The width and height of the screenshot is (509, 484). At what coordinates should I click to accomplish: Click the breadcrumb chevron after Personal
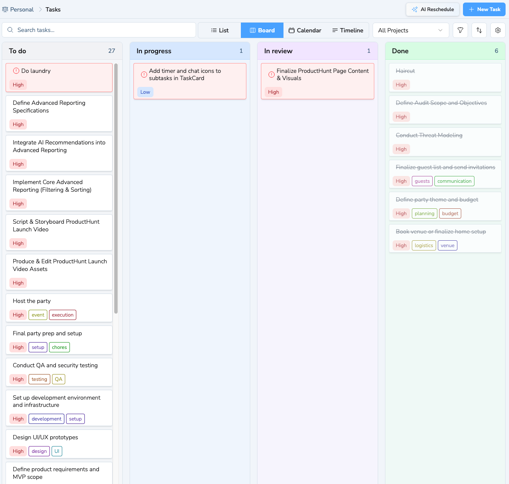(40, 9)
